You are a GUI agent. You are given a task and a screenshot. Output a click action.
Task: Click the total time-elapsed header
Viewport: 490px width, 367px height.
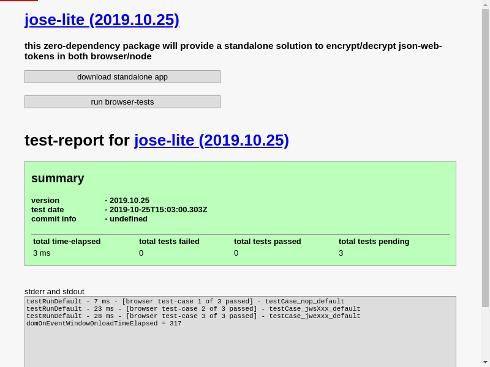coord(67,242)
